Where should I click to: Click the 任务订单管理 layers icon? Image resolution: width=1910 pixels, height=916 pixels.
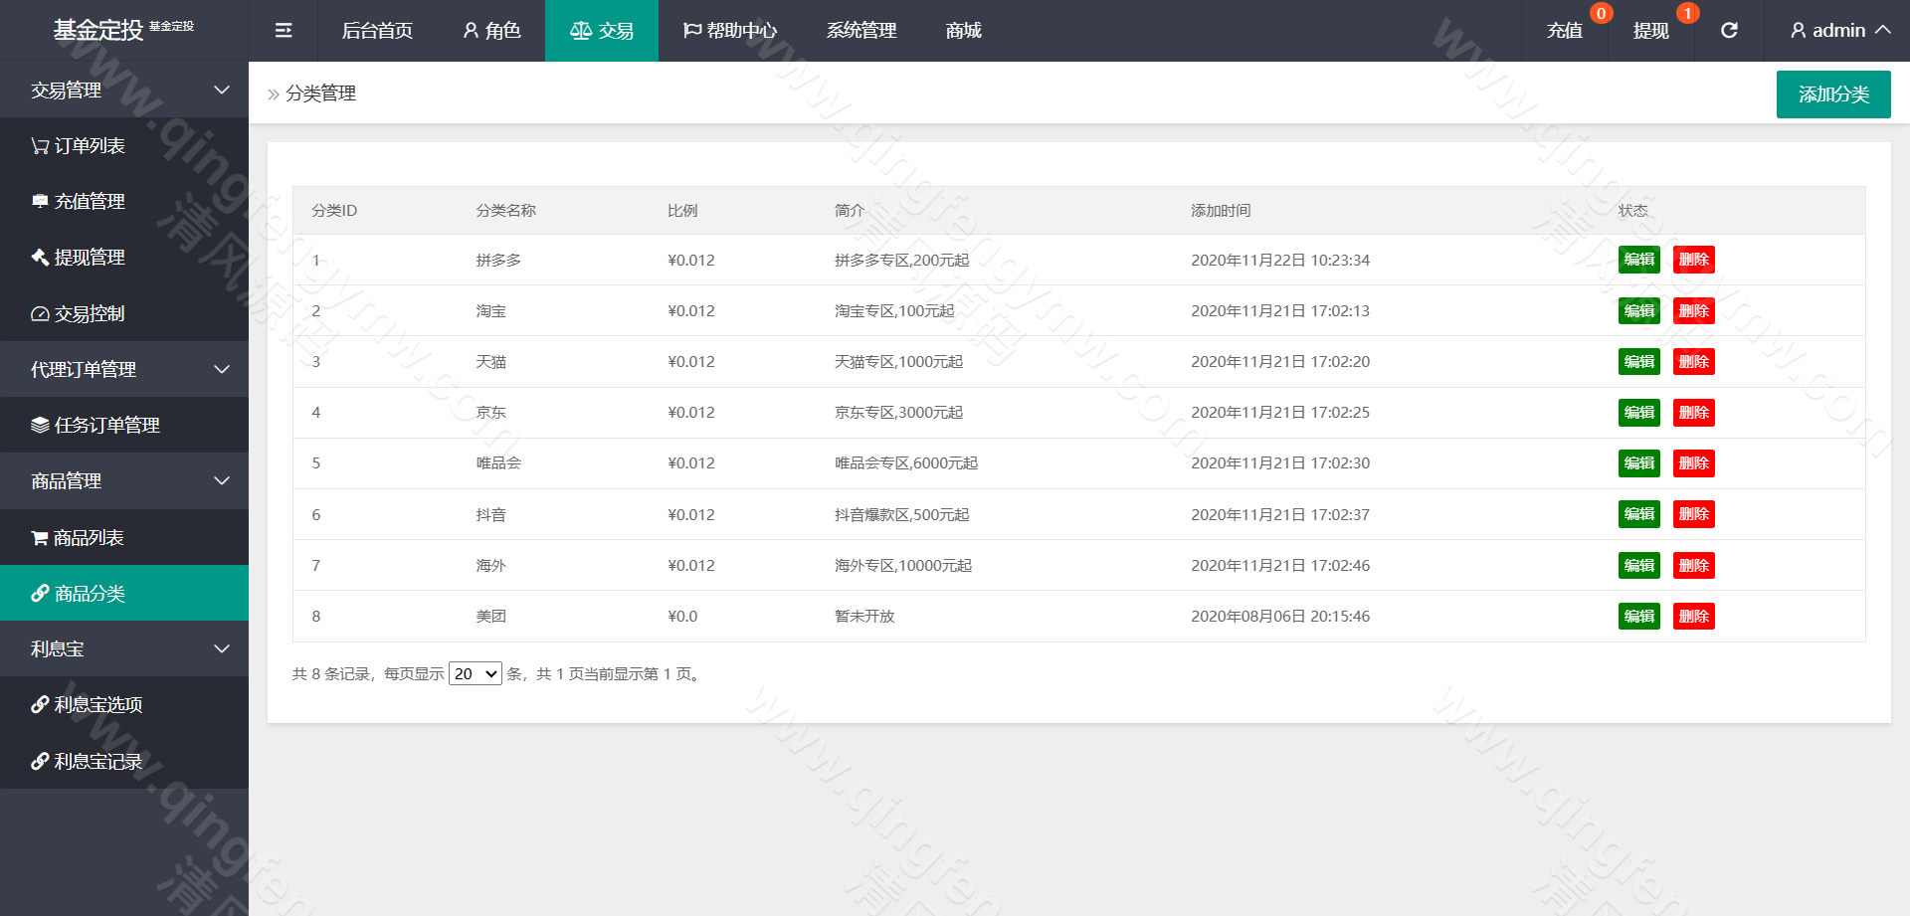tap(40, 426)
